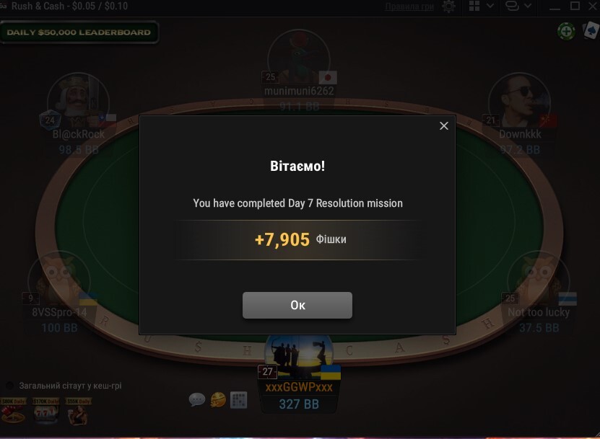600x439 pixels.
Task: Open the Daily $50,000 Leaderboard banner
Action: [79, 32]
